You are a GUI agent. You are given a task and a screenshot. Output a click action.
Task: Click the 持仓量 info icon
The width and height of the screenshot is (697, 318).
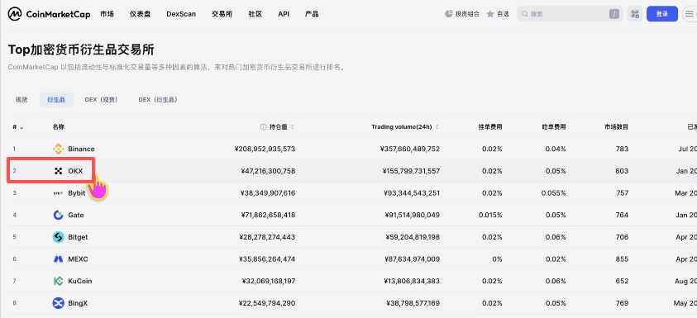[x=263, y=127]
